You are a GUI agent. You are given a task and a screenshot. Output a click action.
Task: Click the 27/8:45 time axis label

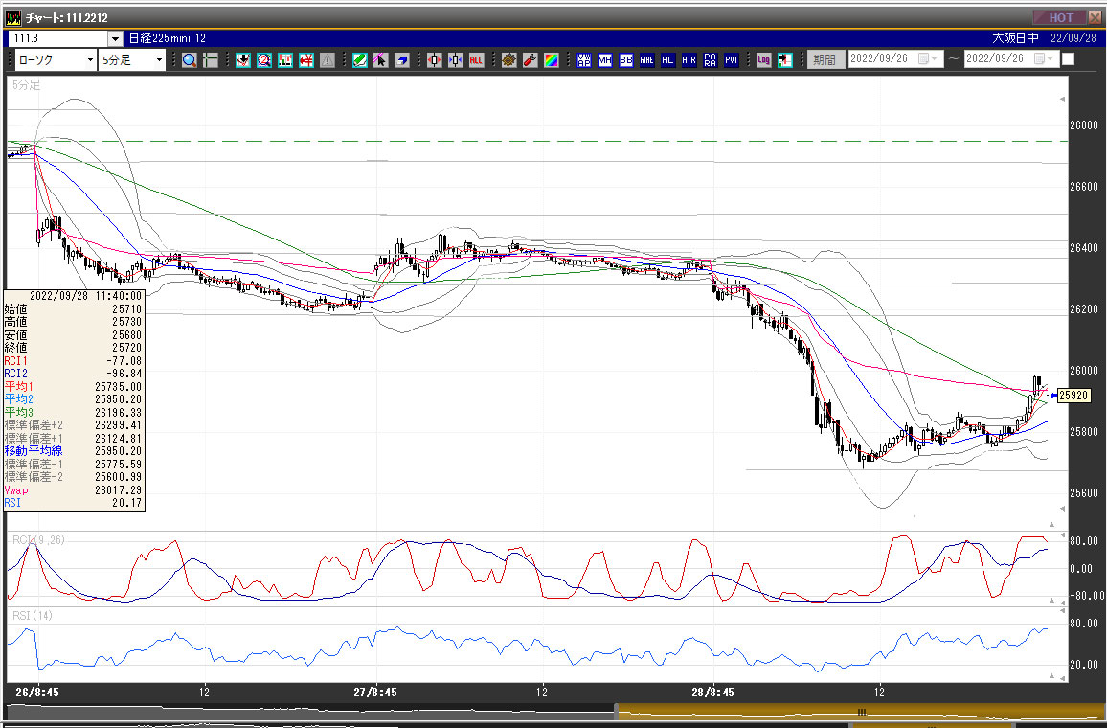pyautogui.click(x=374, y=693)
